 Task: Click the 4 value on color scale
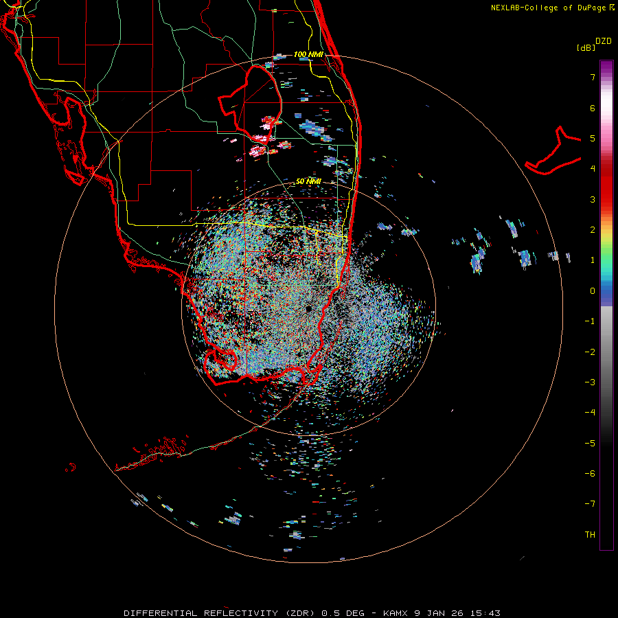(x=593, y=169)
